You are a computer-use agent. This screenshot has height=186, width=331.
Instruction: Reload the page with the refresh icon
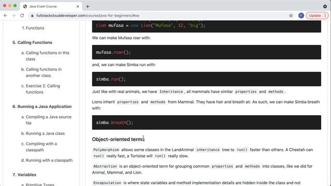coord(22,16)
